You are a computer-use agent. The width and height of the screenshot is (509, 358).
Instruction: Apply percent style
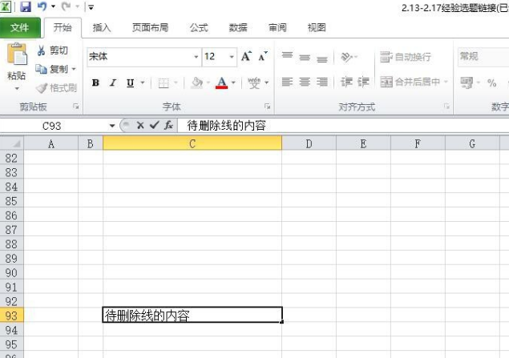[x=492, y=83]
